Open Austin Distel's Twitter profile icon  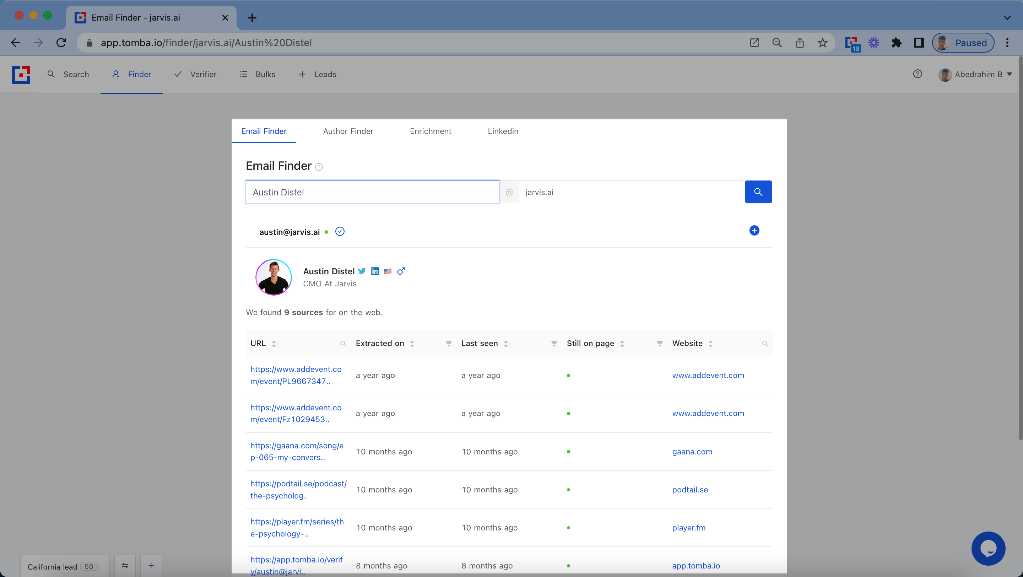[362, 271]
